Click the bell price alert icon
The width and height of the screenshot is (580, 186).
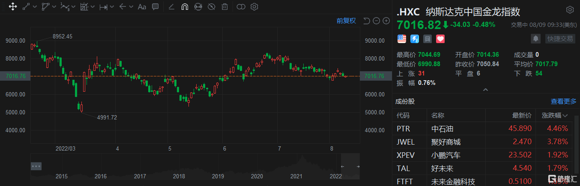[x=535, y=38]
